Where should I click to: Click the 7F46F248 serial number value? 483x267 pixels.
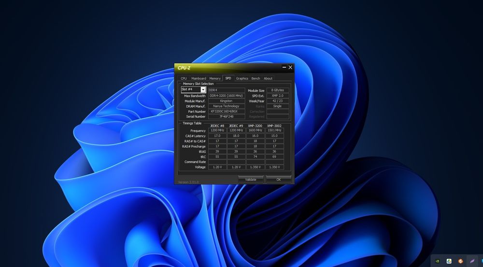pos(227,117)
